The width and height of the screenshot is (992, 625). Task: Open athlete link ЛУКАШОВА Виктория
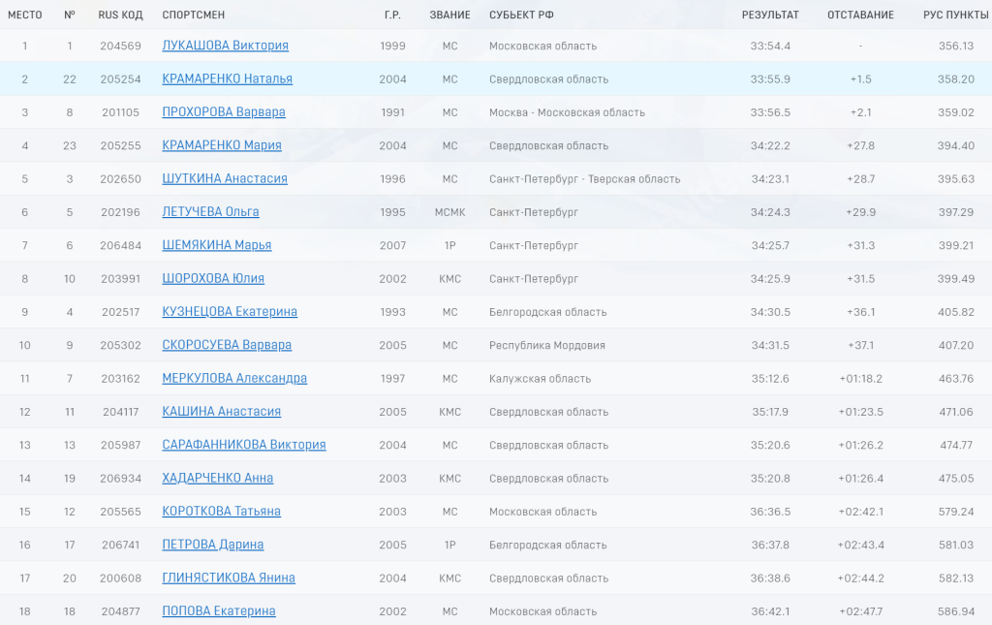225,46
